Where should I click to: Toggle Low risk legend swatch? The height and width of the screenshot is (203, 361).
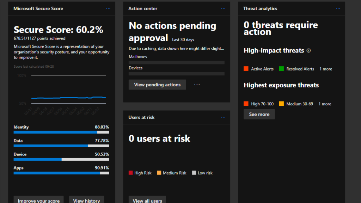pyautogui.click(x=194, y=173)
